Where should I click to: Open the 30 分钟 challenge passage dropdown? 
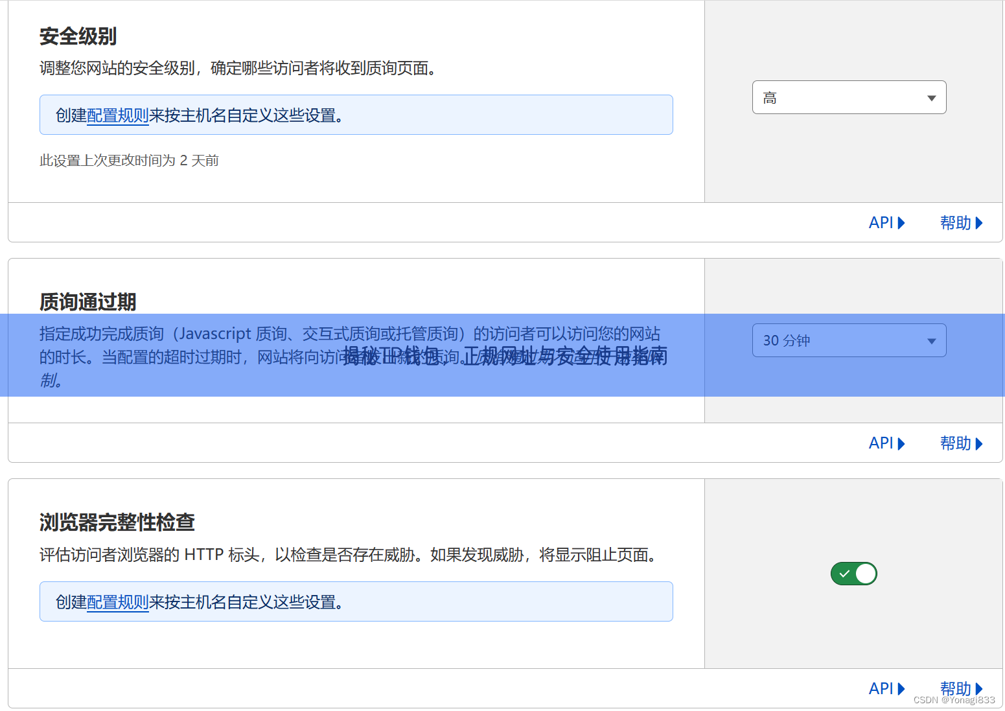(849, 340)
